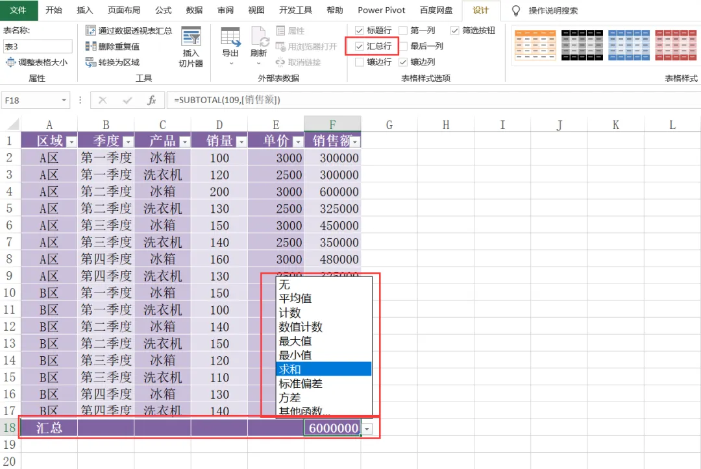Screen dimensions: 701x469
Task: Choose the black table style swatch
Action: (582, 45)
